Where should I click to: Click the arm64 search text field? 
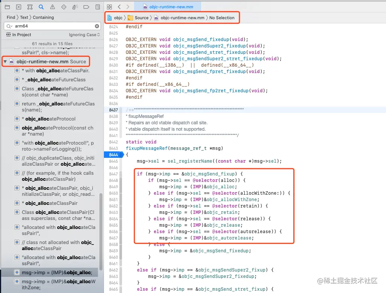pyautogui.click(x=53, y=26)
